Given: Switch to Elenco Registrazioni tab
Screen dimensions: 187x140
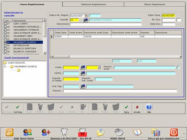Looking at the screenshot, I should click(x=155, y=5).
